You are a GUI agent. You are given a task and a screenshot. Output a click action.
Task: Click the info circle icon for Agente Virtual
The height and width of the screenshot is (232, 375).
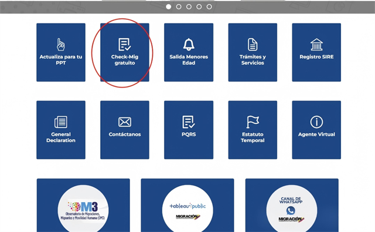coord(316,122)
